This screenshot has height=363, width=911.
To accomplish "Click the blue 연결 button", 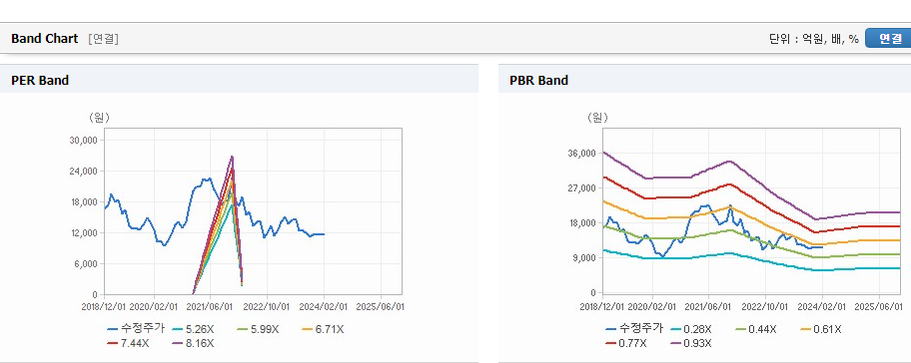I will coord(888,38).
